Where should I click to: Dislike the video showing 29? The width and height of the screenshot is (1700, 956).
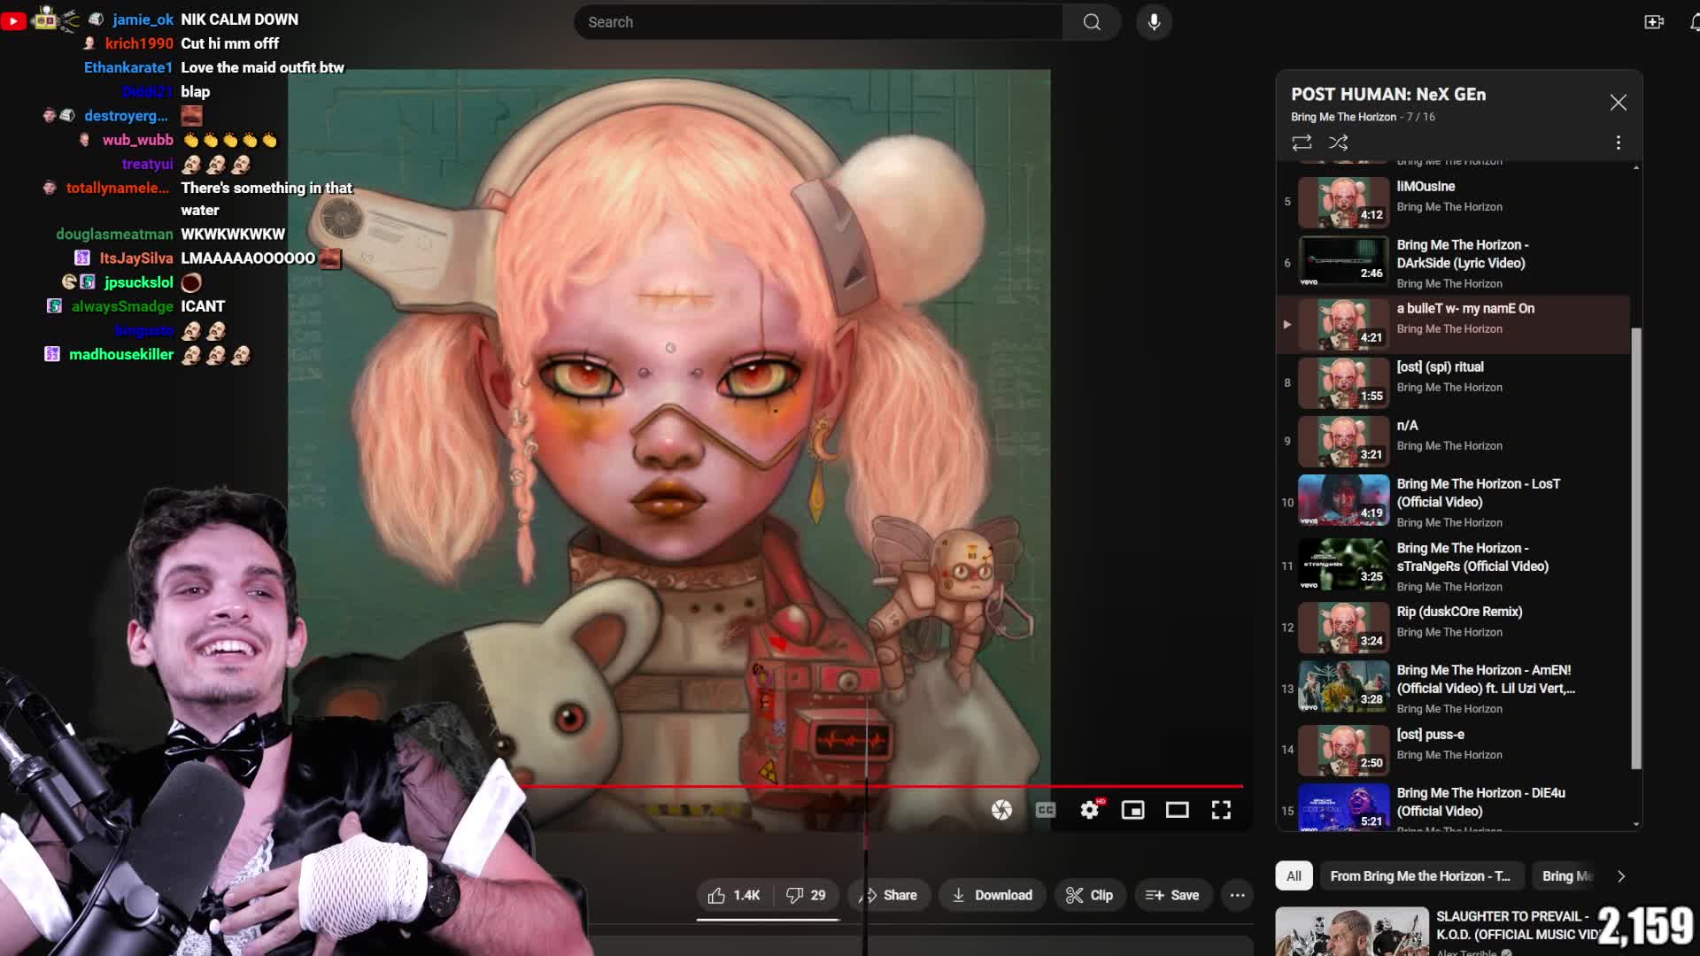coord(807,895)
